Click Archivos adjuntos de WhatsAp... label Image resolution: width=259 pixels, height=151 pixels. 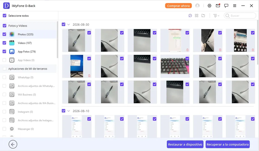pos(36,86)
